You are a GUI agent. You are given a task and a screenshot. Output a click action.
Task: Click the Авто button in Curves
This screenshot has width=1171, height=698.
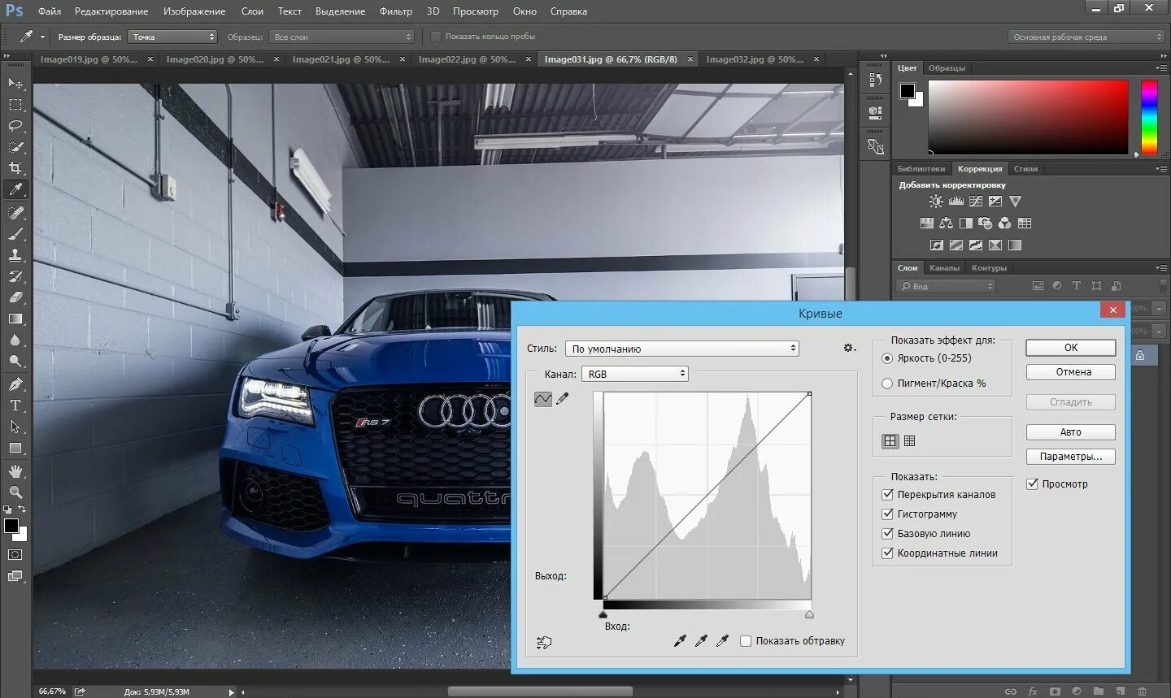click(x=1071, y=432)
